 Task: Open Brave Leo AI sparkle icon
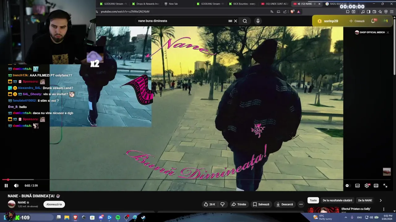[x=380, y=12]
